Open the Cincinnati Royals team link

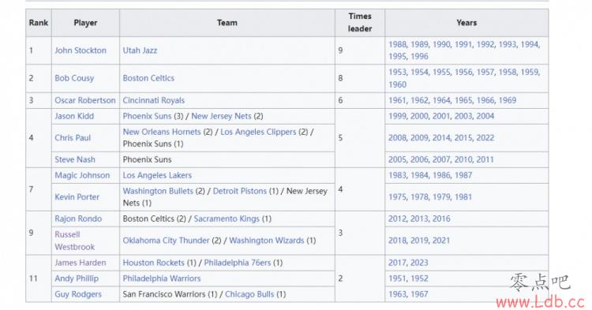coord(153,100)
